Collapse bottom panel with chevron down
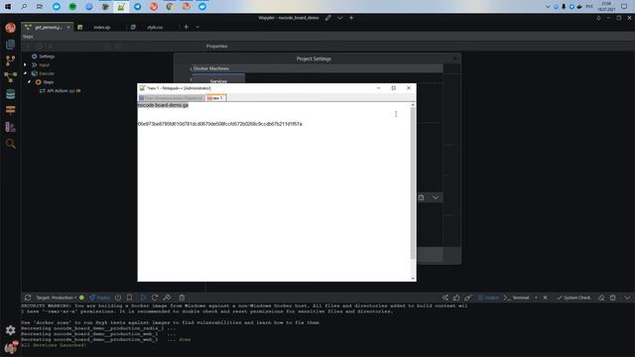 click(x=627, y=297)
